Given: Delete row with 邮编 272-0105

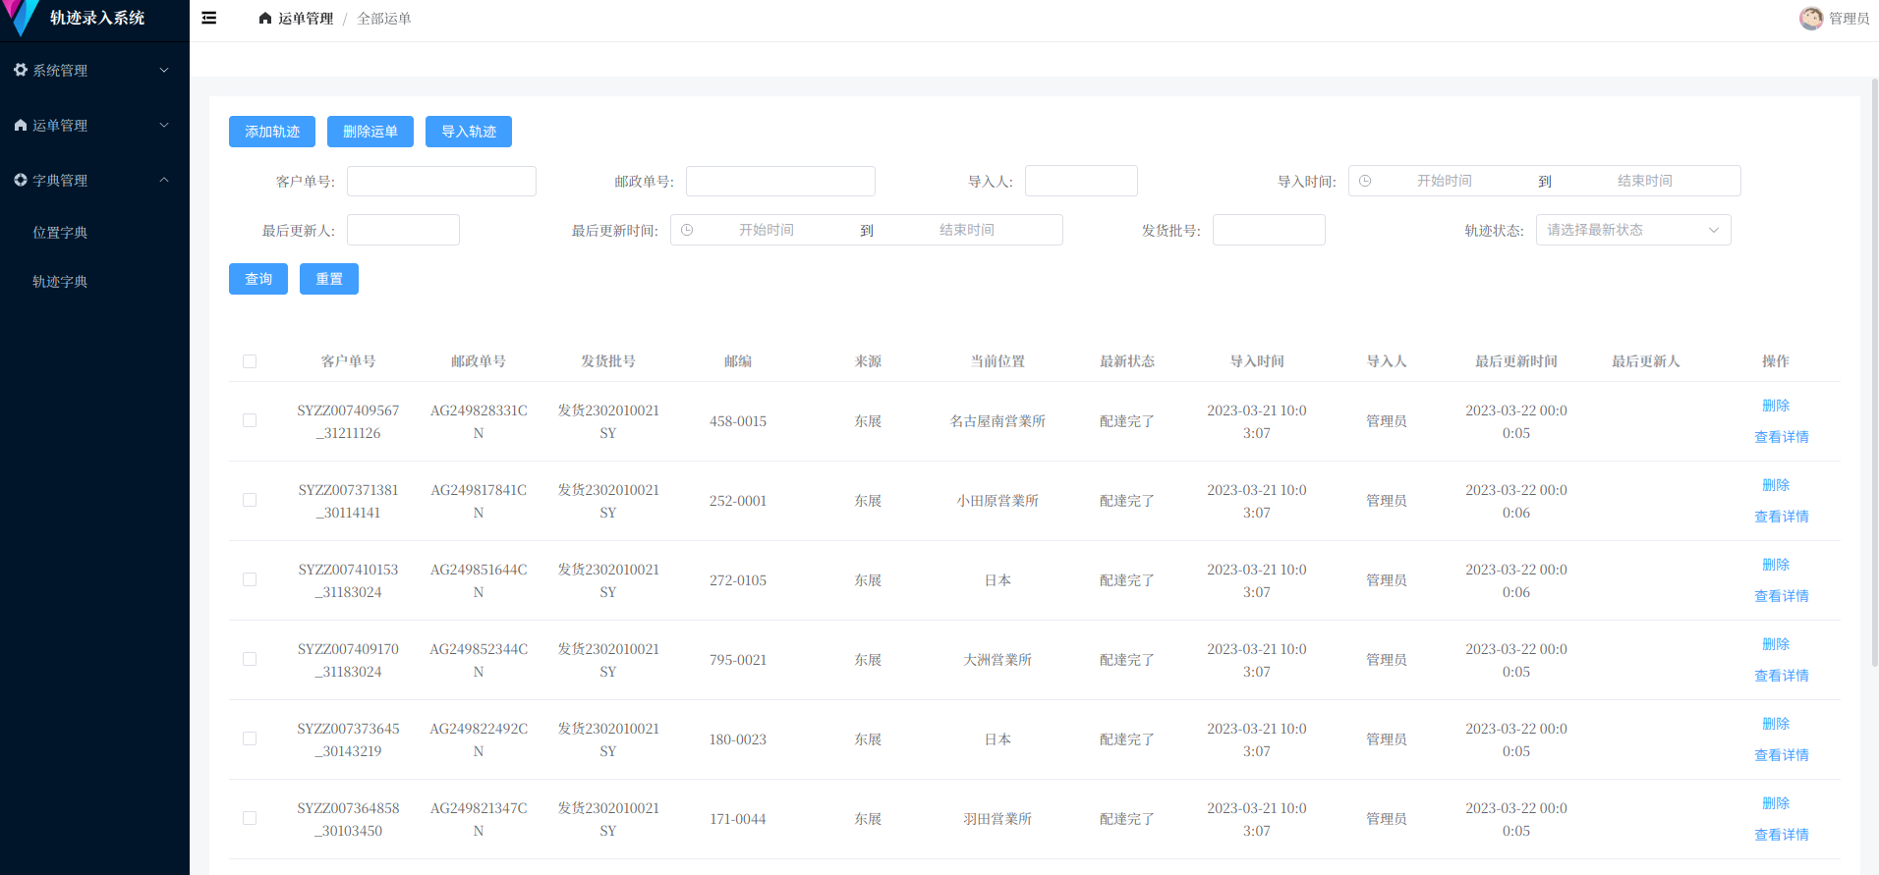Looking at the screenshot, I should 1776,565.
